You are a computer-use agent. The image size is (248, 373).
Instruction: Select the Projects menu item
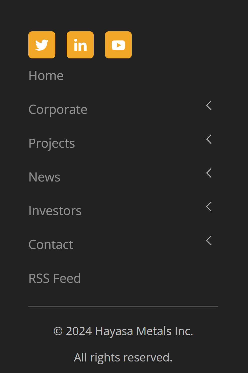(x=52, y=143)
